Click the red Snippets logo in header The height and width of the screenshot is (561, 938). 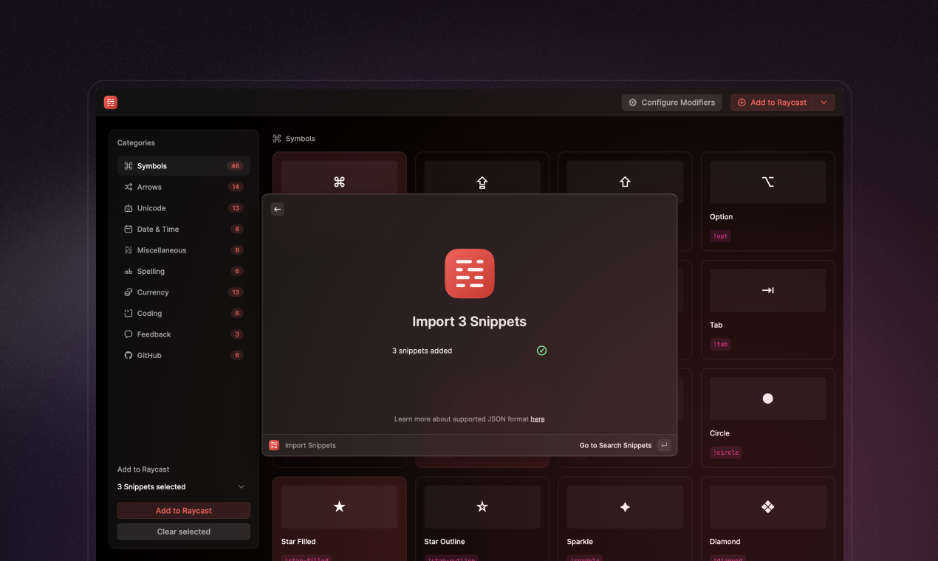pos(111,103)
